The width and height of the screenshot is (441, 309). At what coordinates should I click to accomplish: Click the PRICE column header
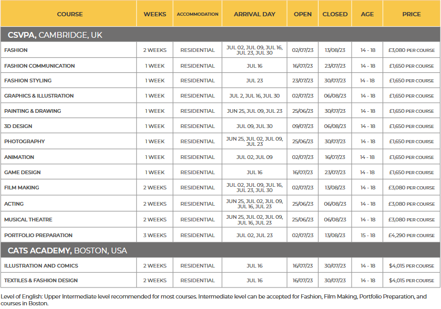pyautogui.click(x=411, y=14)
